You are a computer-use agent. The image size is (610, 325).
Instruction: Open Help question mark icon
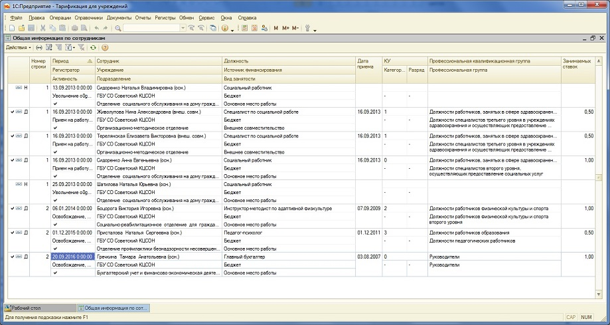pyautogui.click(x=105, y=48)
